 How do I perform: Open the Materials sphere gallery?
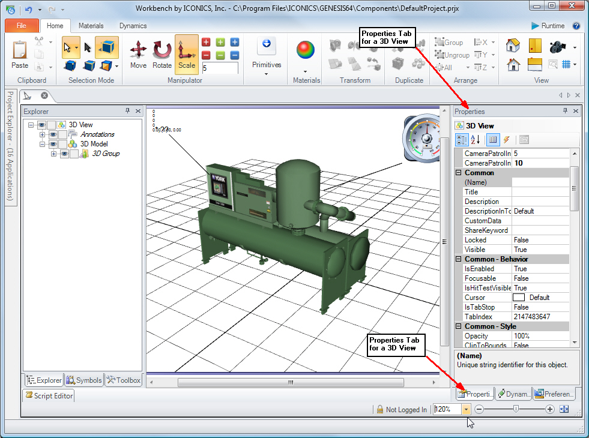[x=306, y=50]
